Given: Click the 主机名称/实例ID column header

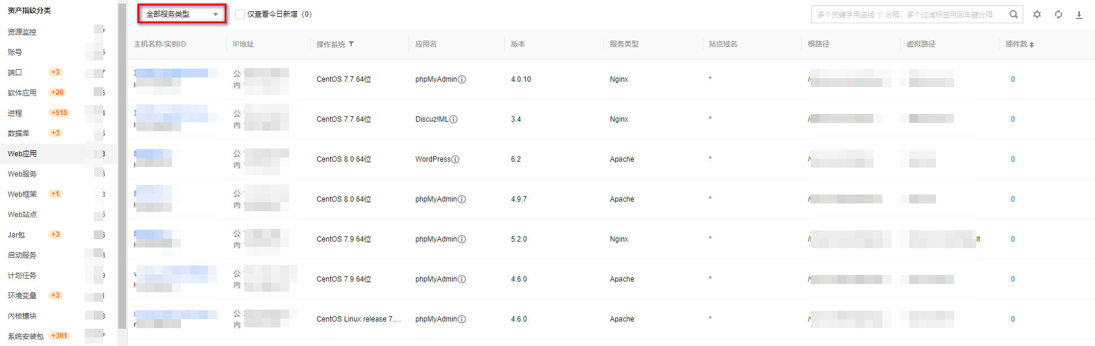Looking at the screenshot, I should tap(160, 44).
